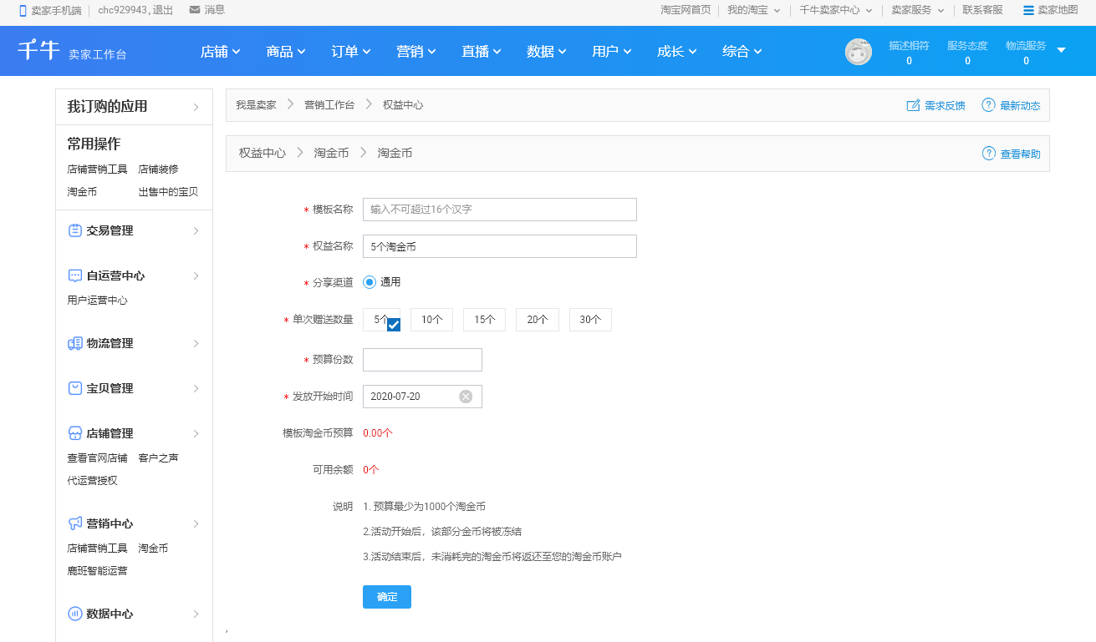Expand the 数据中心 sidebar chevron
1096x642 pixels.
(x=196, y=614)
